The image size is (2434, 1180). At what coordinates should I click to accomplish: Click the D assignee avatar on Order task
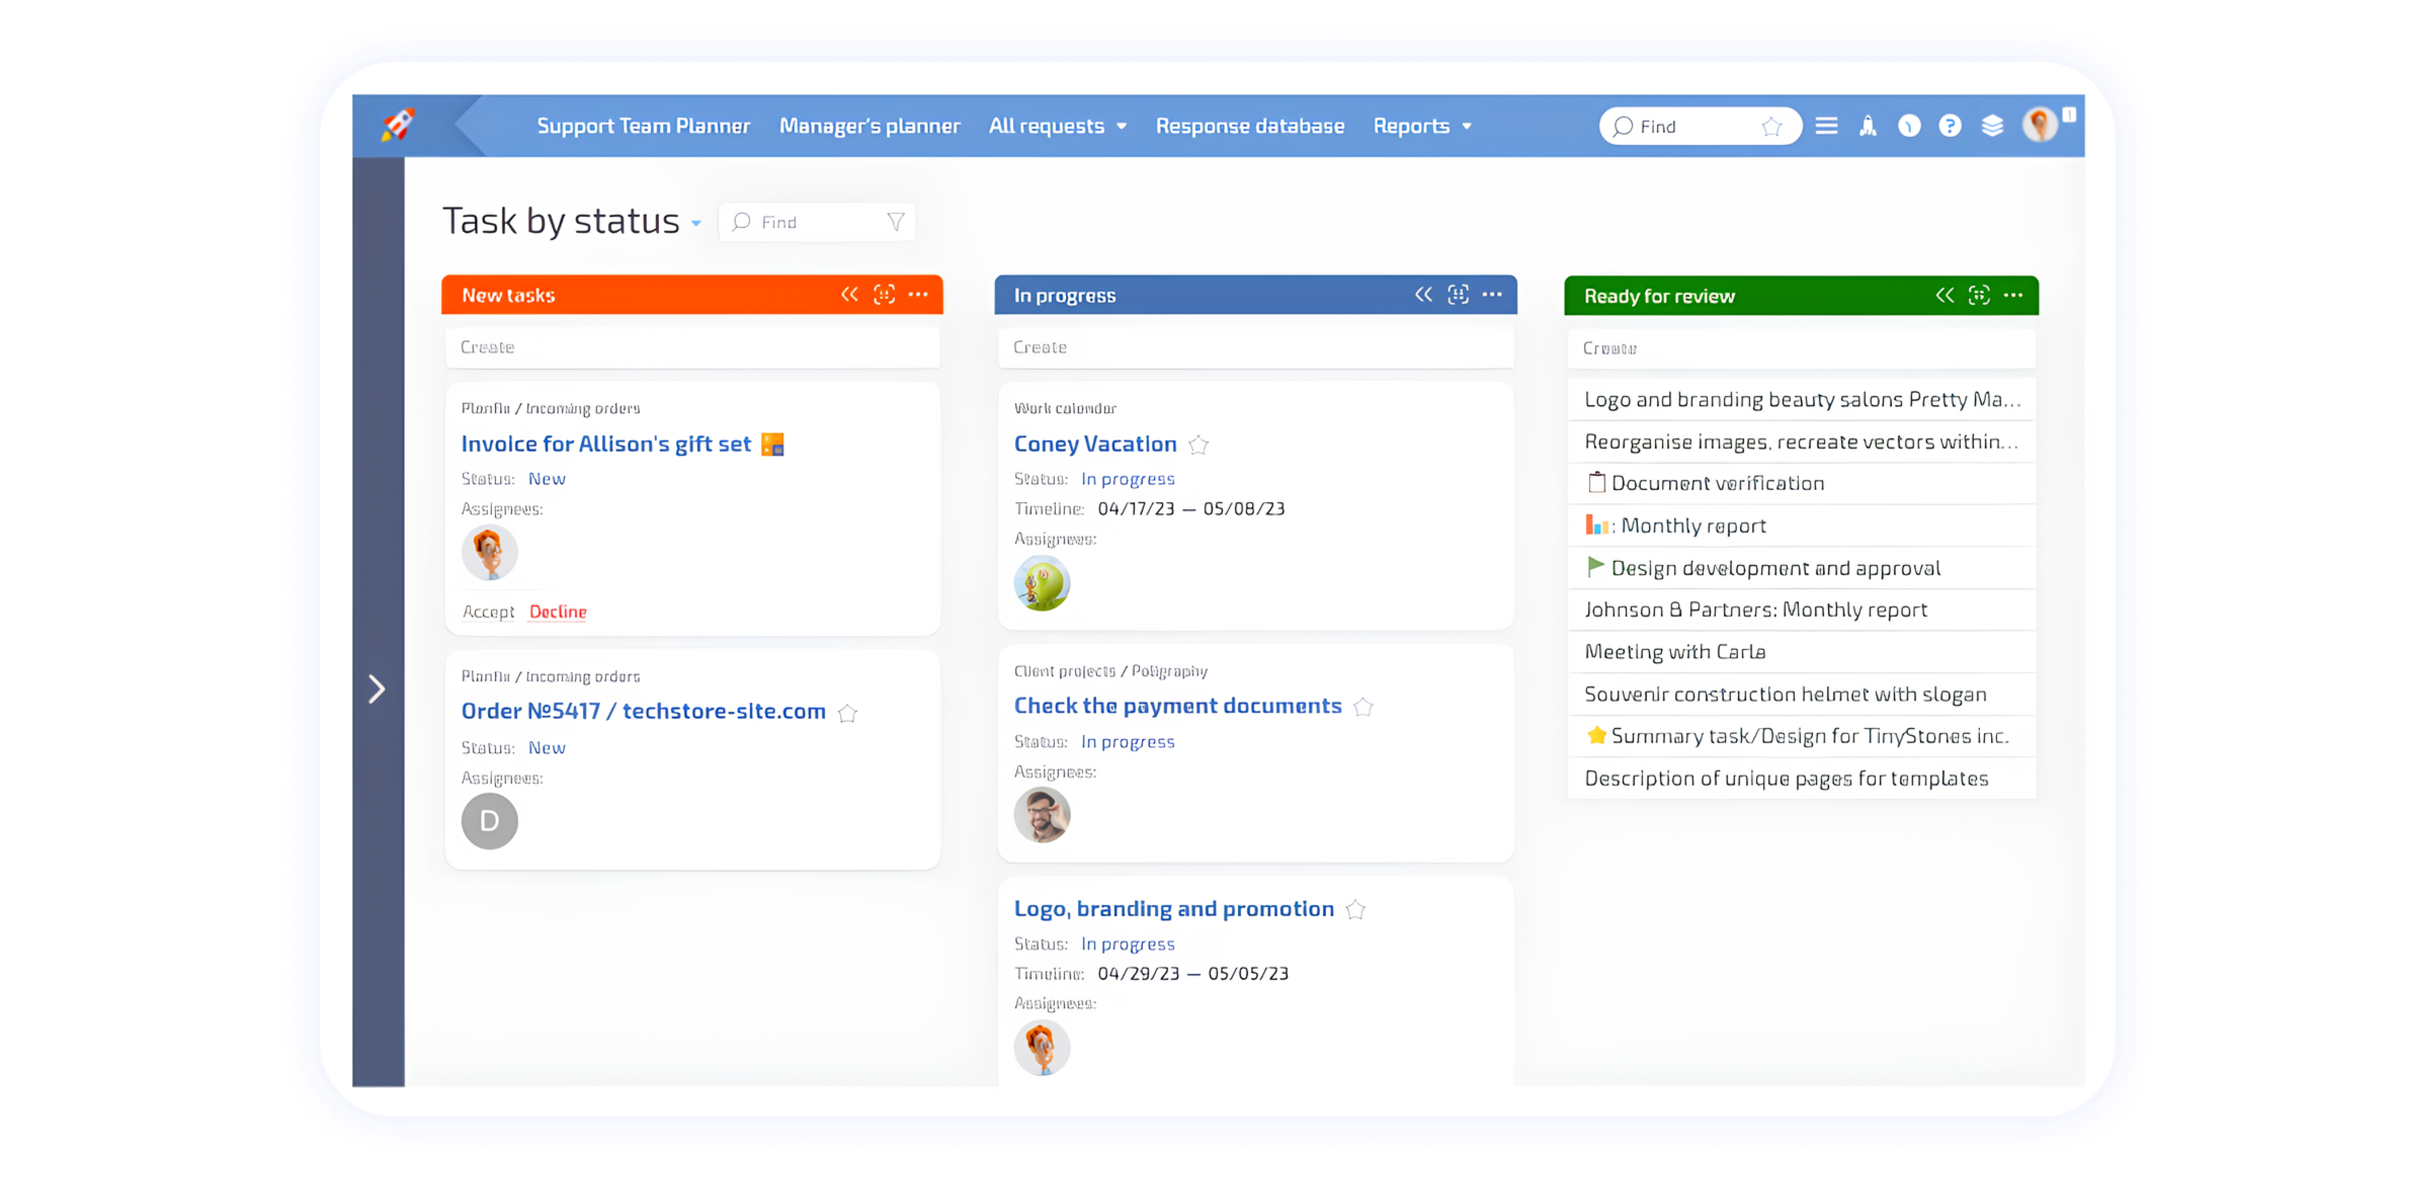tap(489, 821)
